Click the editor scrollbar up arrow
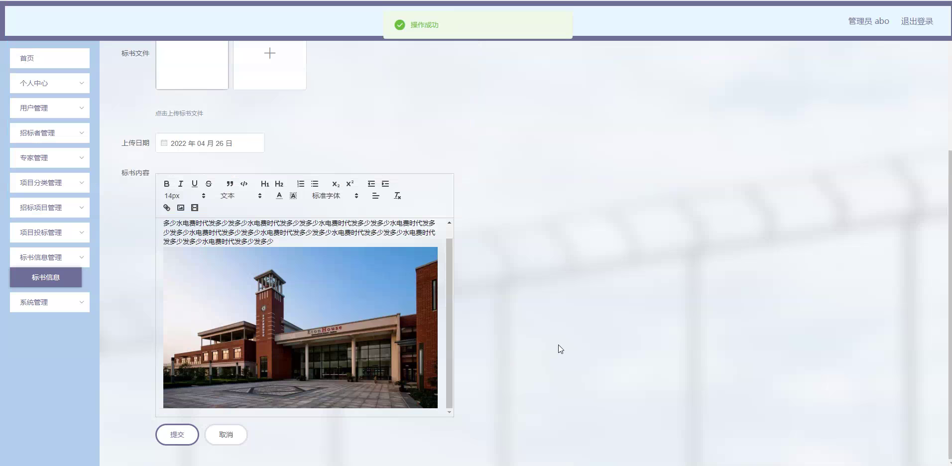 pos(449,223)
